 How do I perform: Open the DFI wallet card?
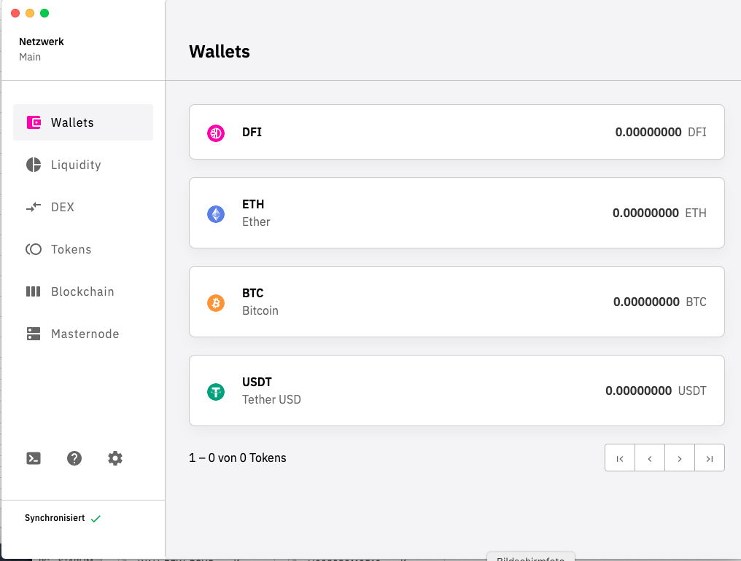(457, 132)
